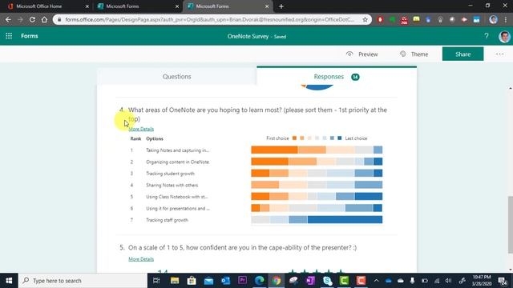
Task: Switch to the second Microsoft Forms browser tab
Action: point(138,6)
